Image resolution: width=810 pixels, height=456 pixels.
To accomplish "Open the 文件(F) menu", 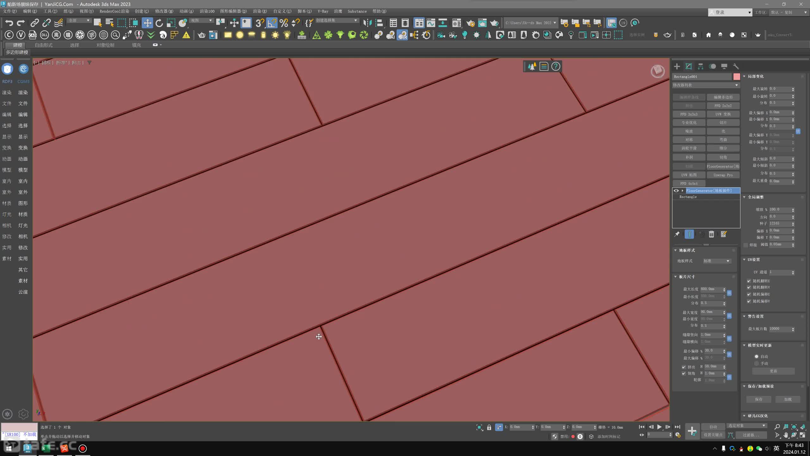I will (x=10, y=11).
